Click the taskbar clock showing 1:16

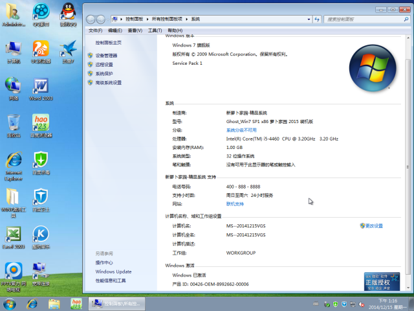tap(387, 304)
